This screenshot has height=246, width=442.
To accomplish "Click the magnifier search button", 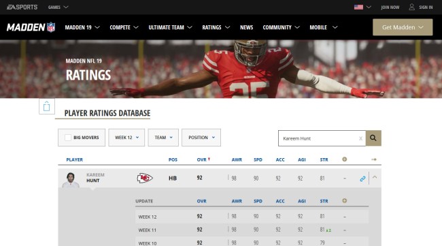I will tap(373, 138).
